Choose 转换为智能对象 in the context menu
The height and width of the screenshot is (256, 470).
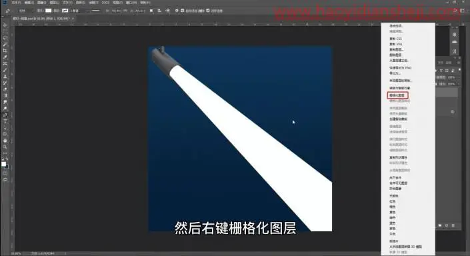(399, 88)
